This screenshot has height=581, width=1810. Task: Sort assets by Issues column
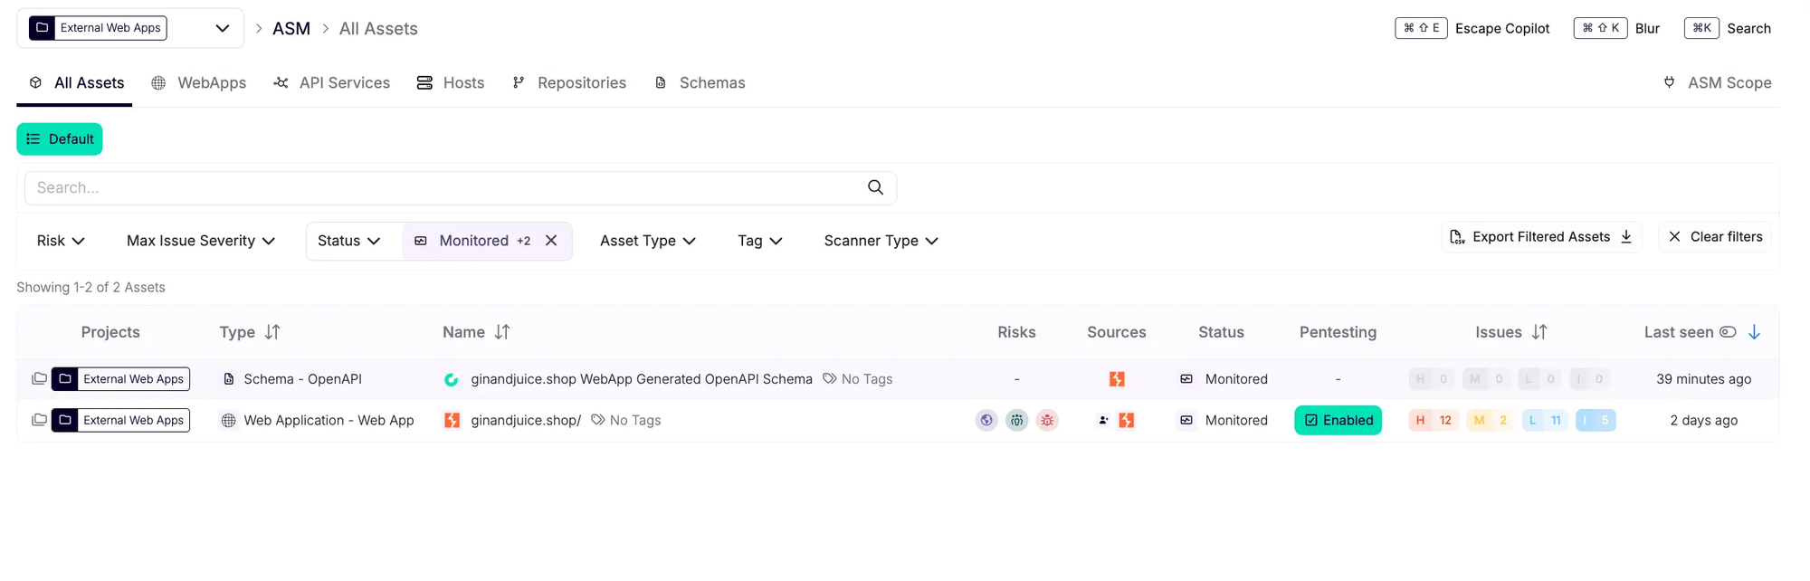tap(1538, 332)
